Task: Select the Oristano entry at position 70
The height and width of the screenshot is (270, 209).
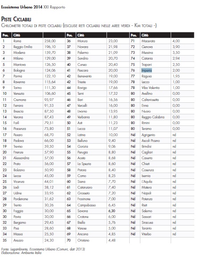Action: tap(83, 240)
